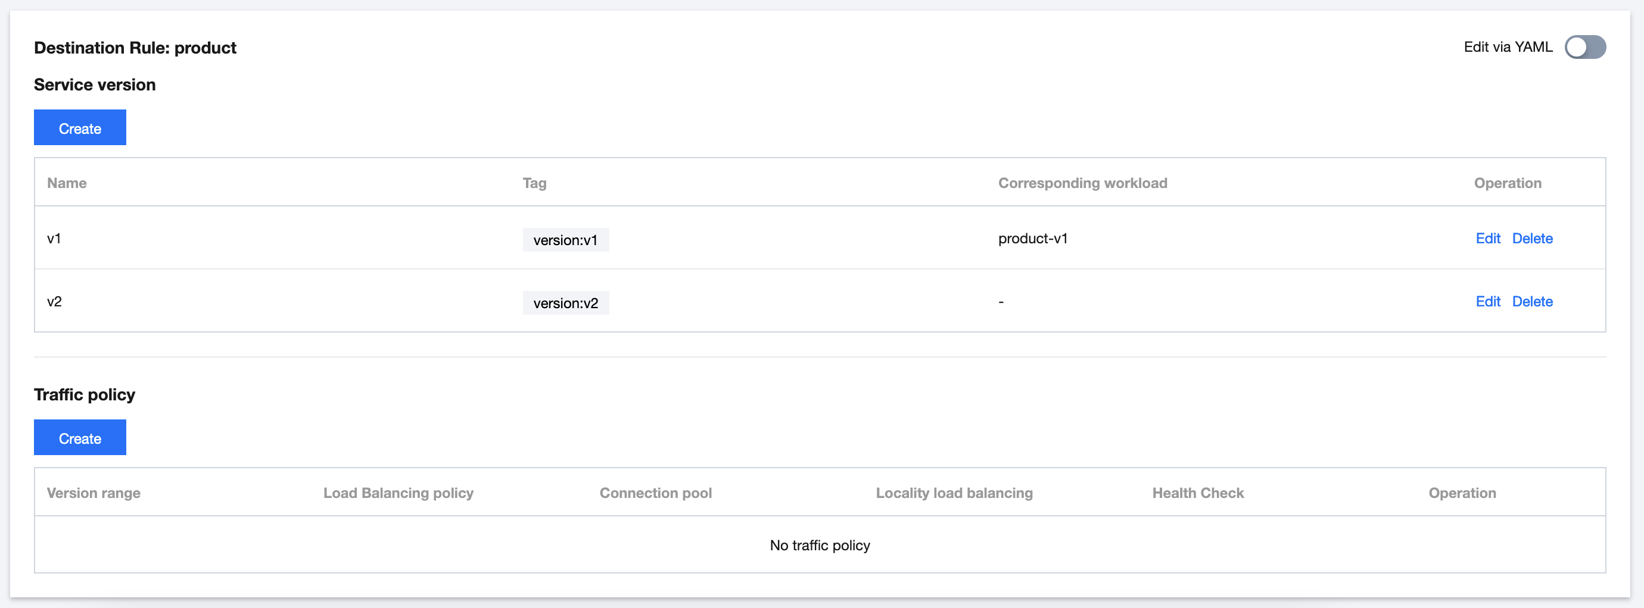This screenshot has height=608, width=1644.
Task: Click the Locality load balancing header
Action: click(954, 493)
